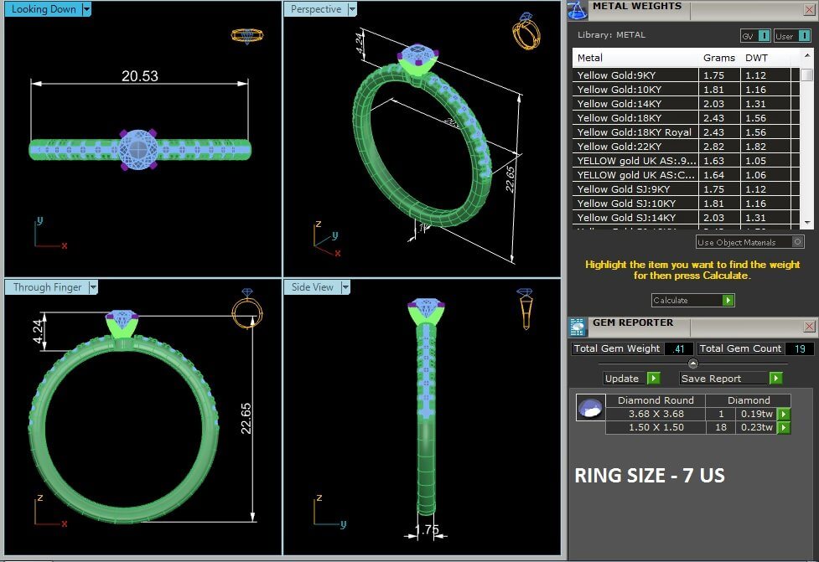Click green arrow beside Update
This screenshot has height=562, width=819.
pyautogui.click(x=654, y=379)
